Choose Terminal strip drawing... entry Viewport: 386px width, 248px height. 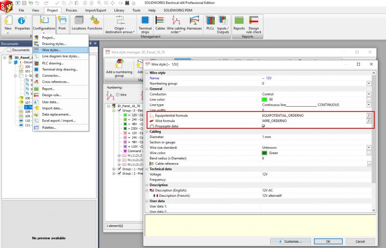click(x=60, y=69)
